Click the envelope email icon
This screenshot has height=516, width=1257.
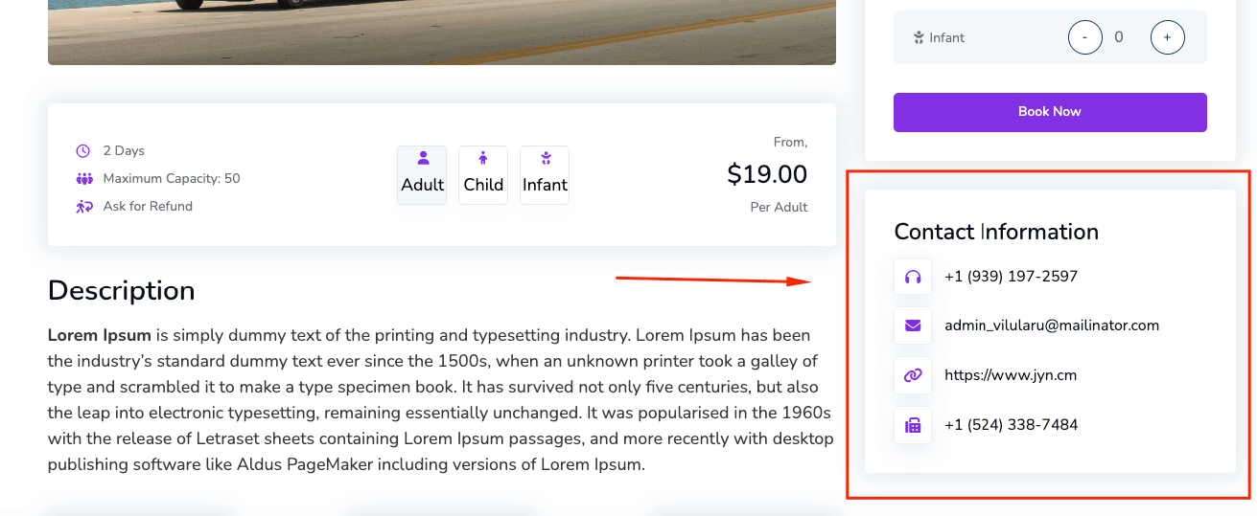click(x=913, y=325)
